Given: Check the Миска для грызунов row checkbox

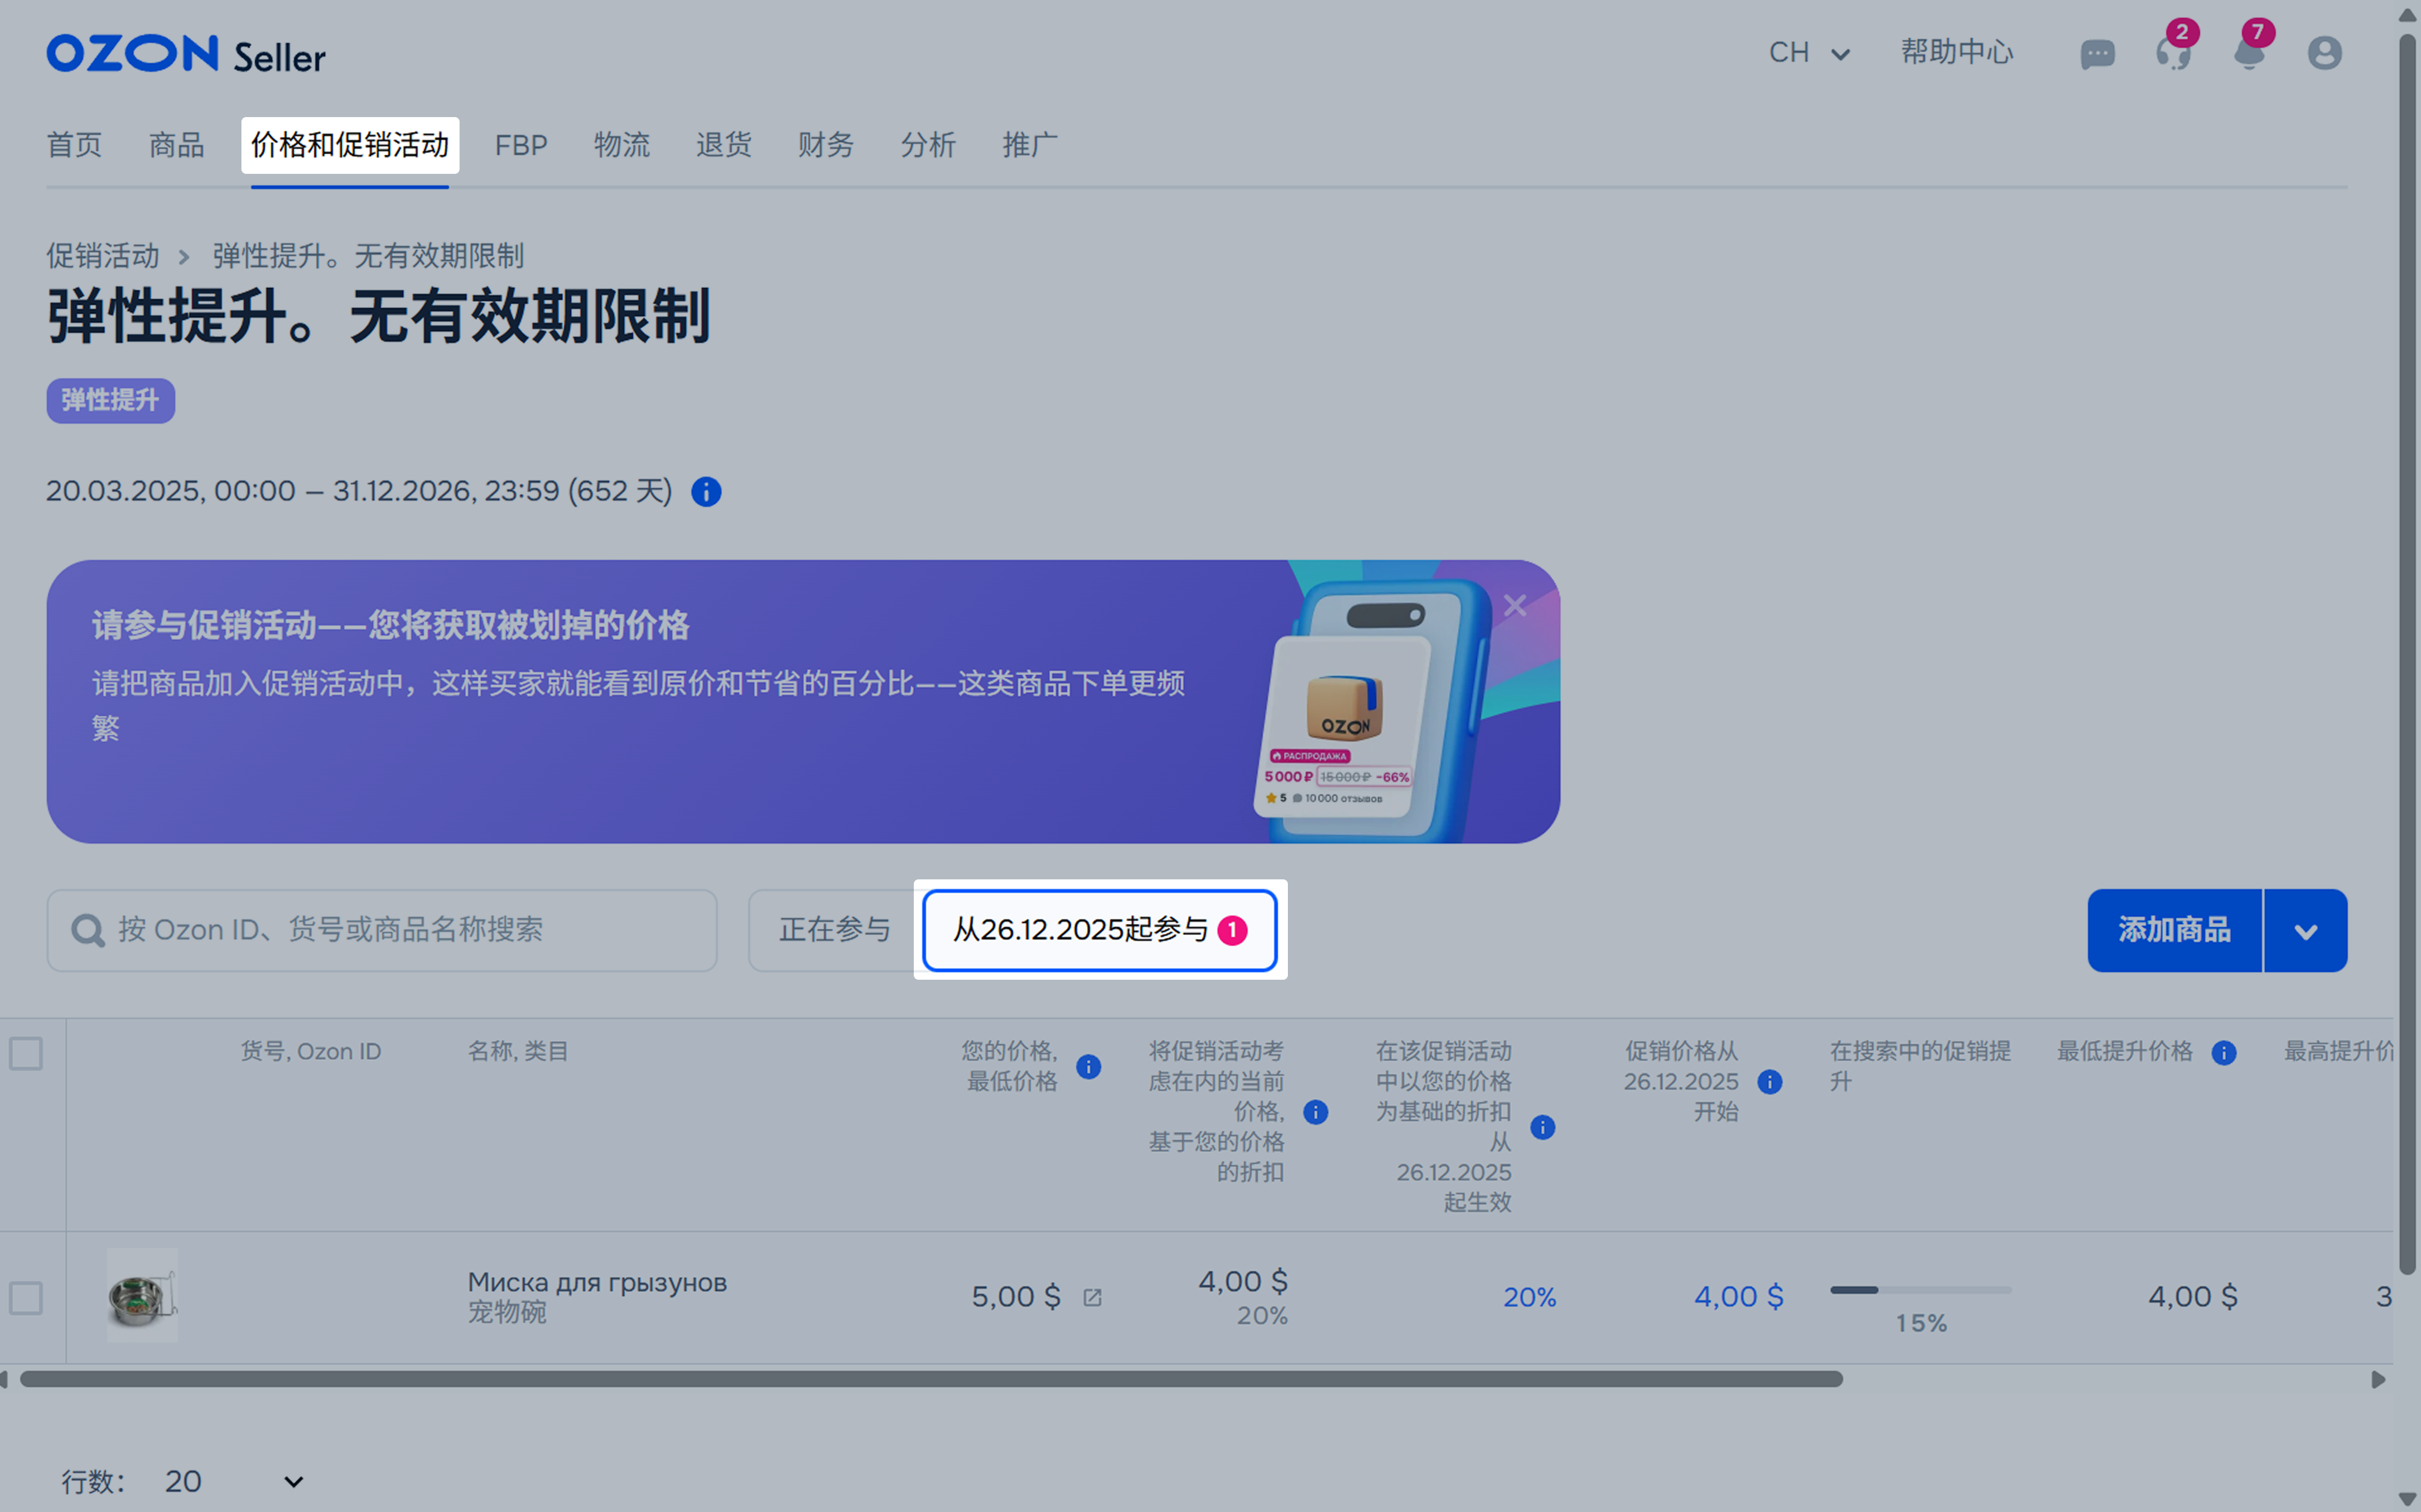Looking at the screenshot, I should pyautogui.click(x=26, y=1298).
